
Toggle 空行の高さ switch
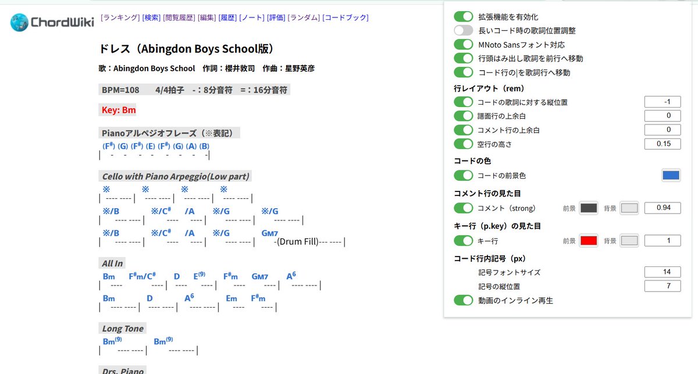[464, 144]
